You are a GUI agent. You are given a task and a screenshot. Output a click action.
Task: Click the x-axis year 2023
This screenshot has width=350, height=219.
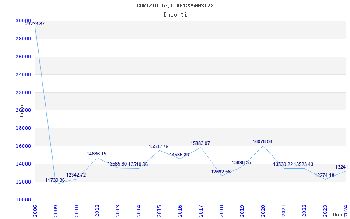[325, 211]
